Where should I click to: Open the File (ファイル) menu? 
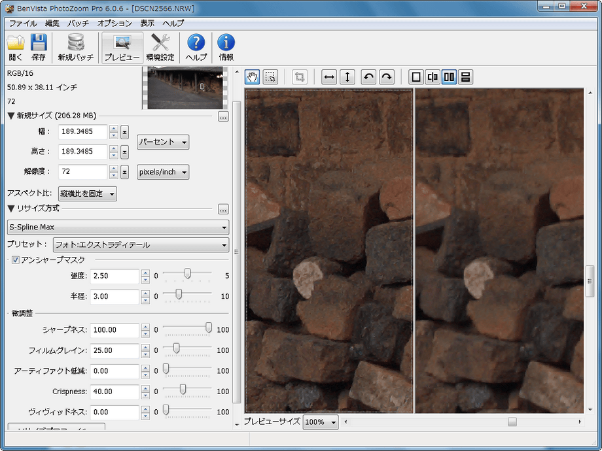(23, 23)
